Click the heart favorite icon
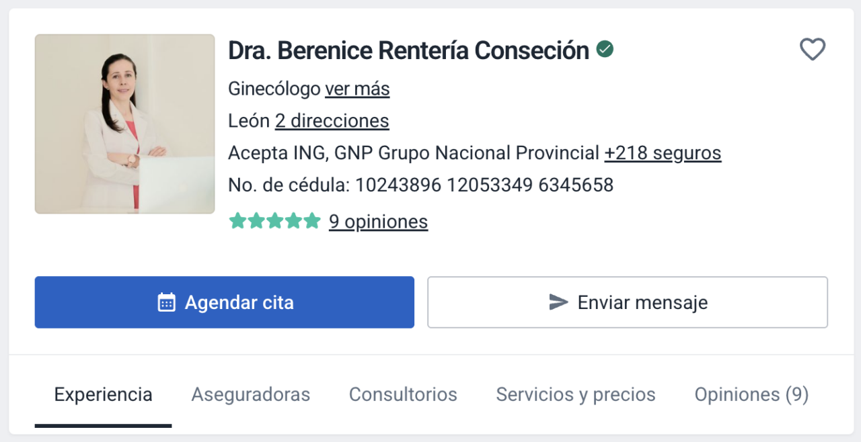The image size is (861, 442). 812,50
